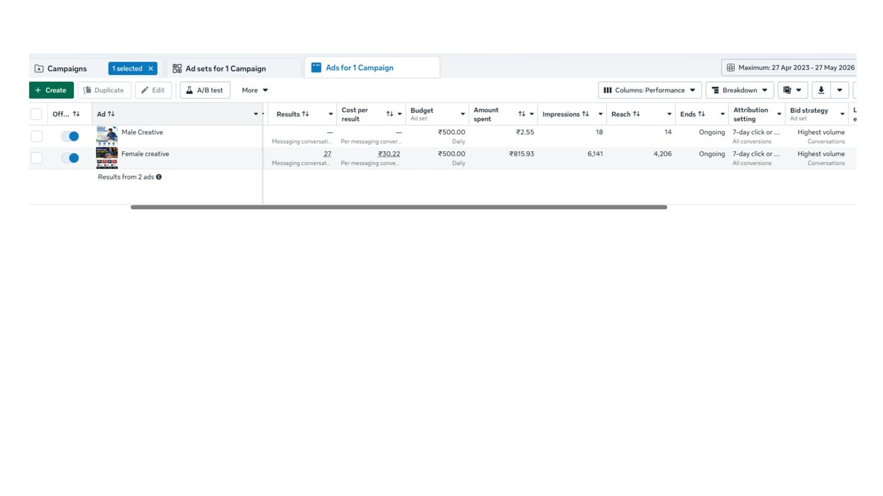Start an A/B test

coord(205,90)
